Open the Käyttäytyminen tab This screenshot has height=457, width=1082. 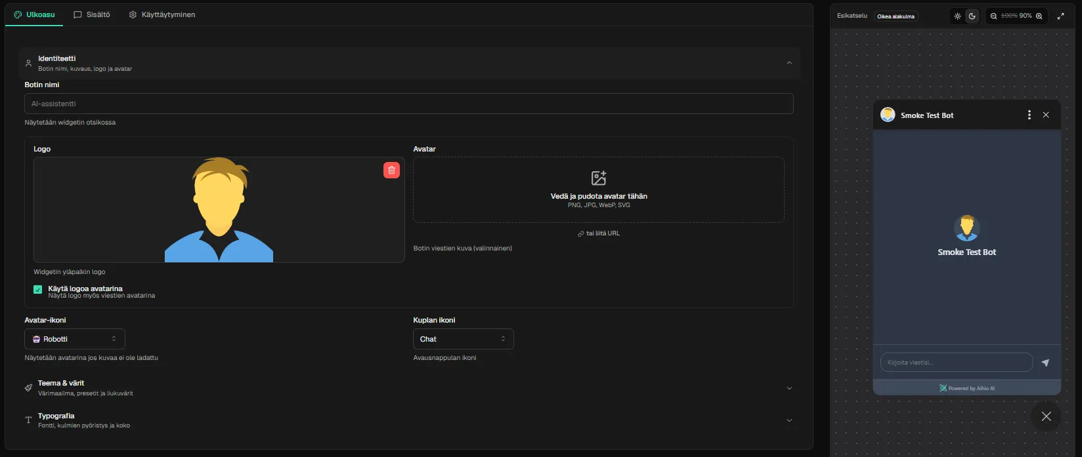(162, 14)
